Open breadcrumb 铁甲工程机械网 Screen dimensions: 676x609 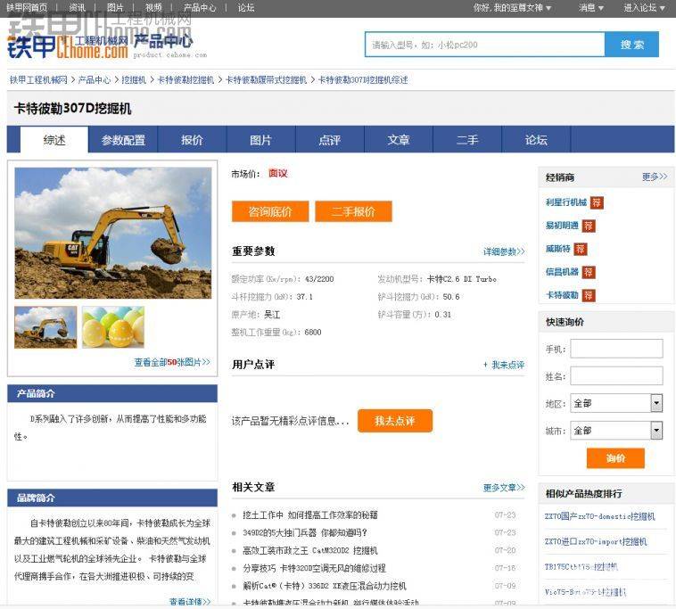click(x=38, y=79)
